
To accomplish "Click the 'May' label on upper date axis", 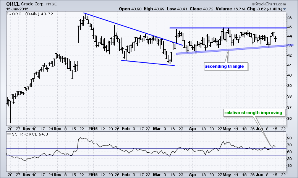I will click(x=227, y=129).
